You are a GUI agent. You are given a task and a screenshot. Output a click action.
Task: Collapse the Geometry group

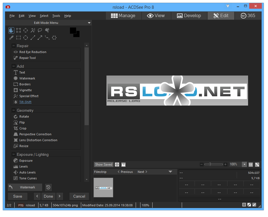coord(14,110)
